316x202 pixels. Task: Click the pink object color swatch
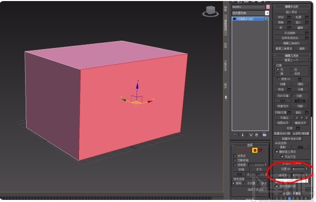click(x=268, y=7)
